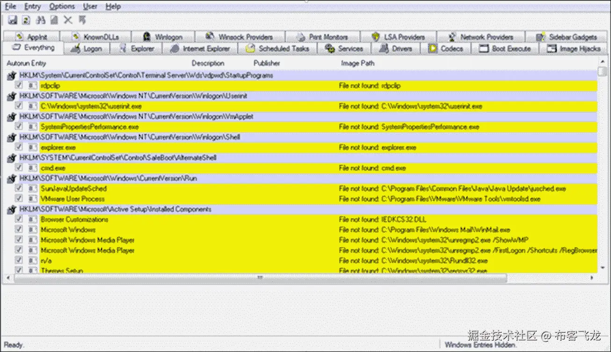Click the Services tab gear icon
611x352 pixels.
point(330,48)
